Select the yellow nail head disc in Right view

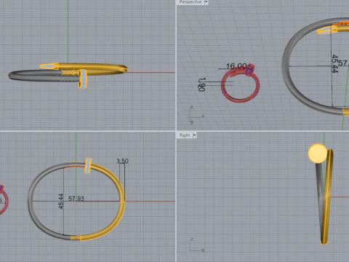(x=318, y=153)
